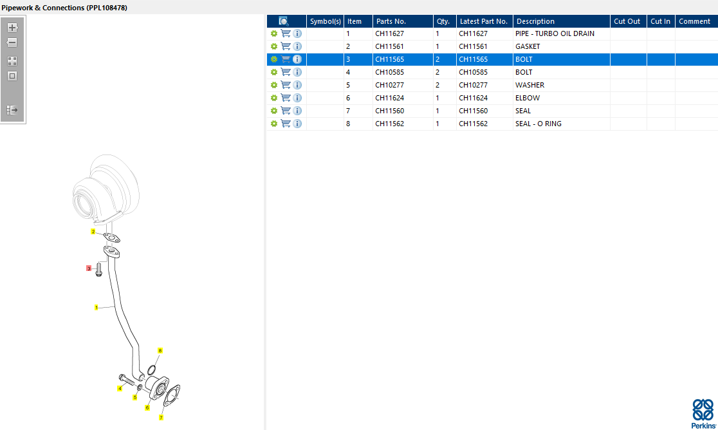Sort by Description column header
This screenshot has width=718, height=430.
562,21
